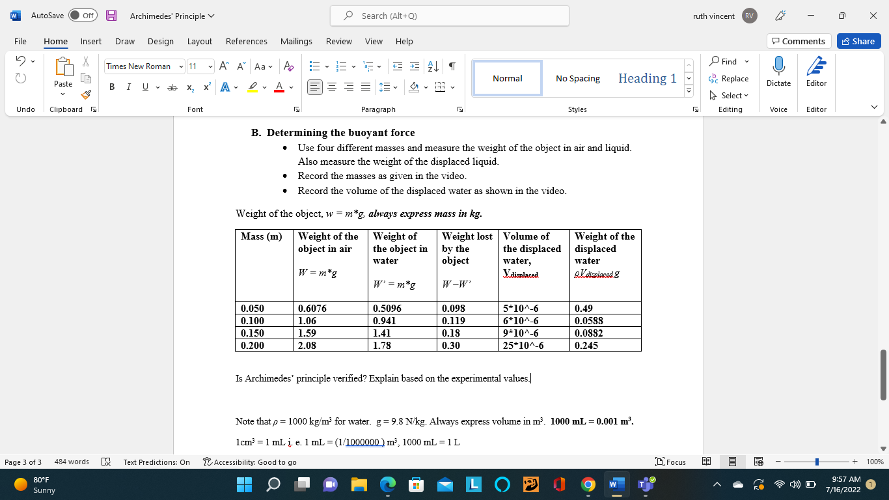
Task: Click the Search (Alt+Q) box
Action: coord(450,16)
